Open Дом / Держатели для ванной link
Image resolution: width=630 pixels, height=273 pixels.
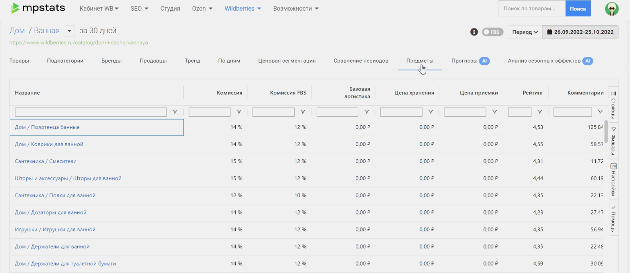click(52, 247)
